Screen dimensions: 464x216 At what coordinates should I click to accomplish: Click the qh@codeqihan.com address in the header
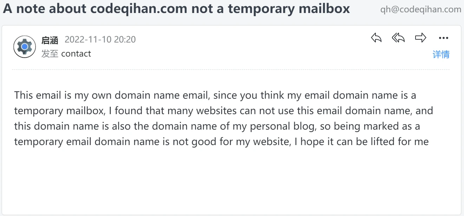[420, 9]
